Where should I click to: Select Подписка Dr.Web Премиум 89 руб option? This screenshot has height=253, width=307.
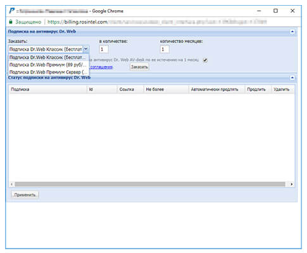pos(49,65)
